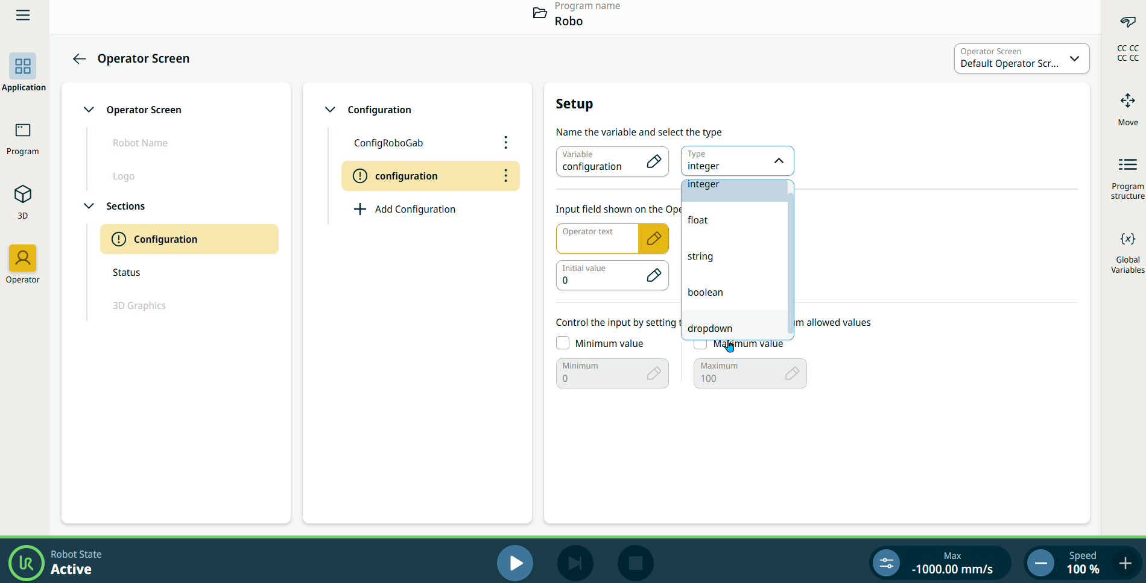Open options menu for ConfigRoboGab
Viewport: 1146px width, 583px height.
point(505,143)
